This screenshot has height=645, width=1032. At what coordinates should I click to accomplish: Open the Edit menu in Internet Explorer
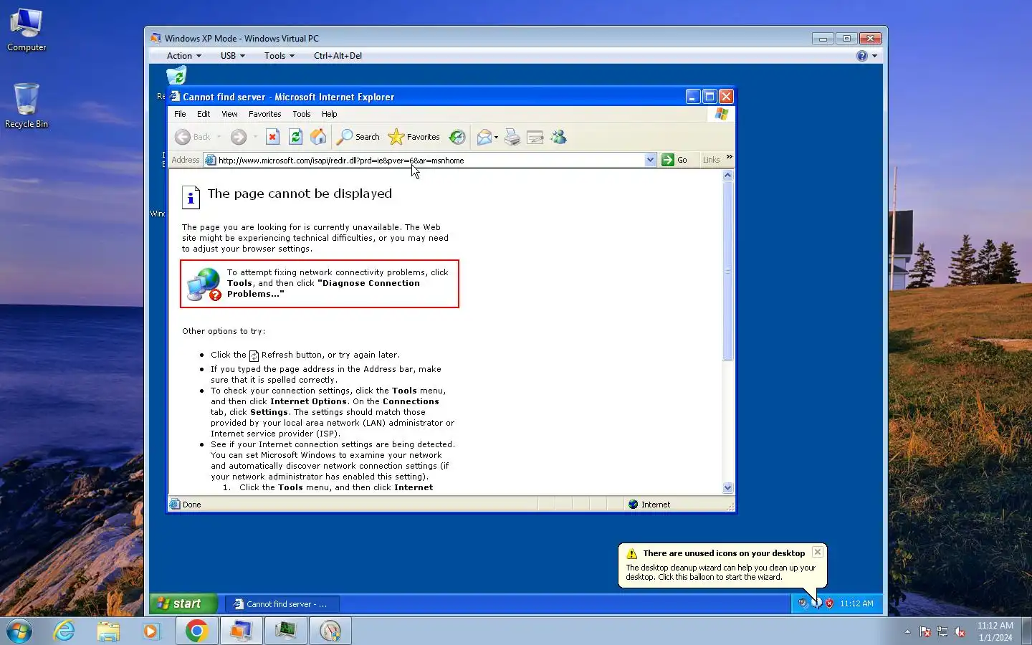click(204, 114)
